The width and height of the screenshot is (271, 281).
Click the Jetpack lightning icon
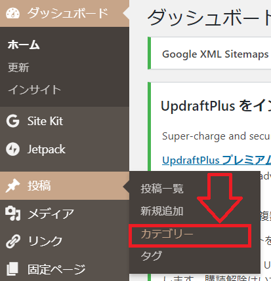click(x=12, y=149)
